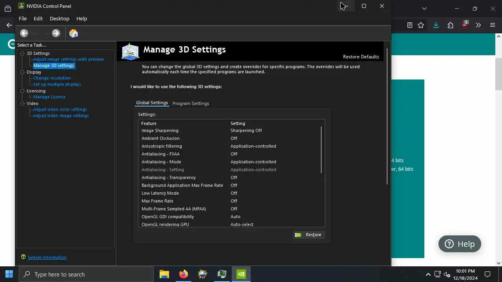Click the gear app icon in taskbar
502x282 pixels.
(x=203, y=274)
